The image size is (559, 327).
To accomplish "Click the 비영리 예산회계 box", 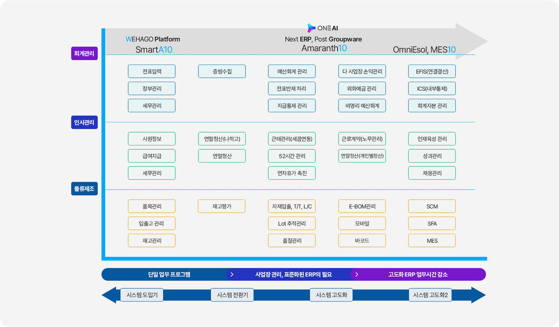I will click(362, 106).
